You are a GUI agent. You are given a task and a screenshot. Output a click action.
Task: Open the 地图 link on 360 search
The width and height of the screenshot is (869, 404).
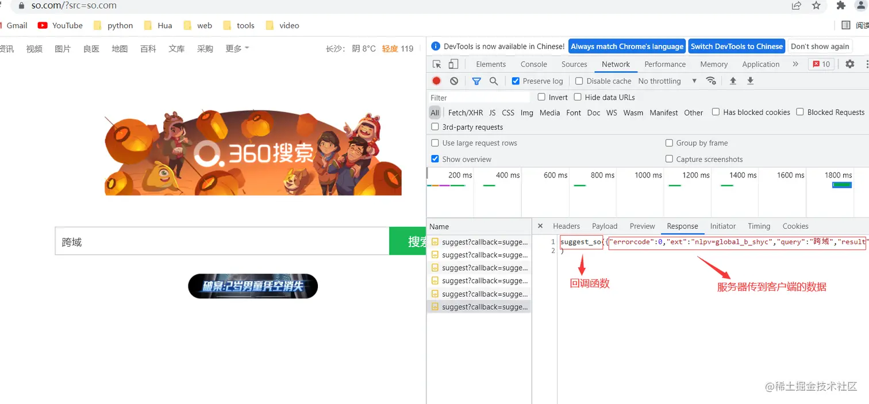(x=120, y=49)
